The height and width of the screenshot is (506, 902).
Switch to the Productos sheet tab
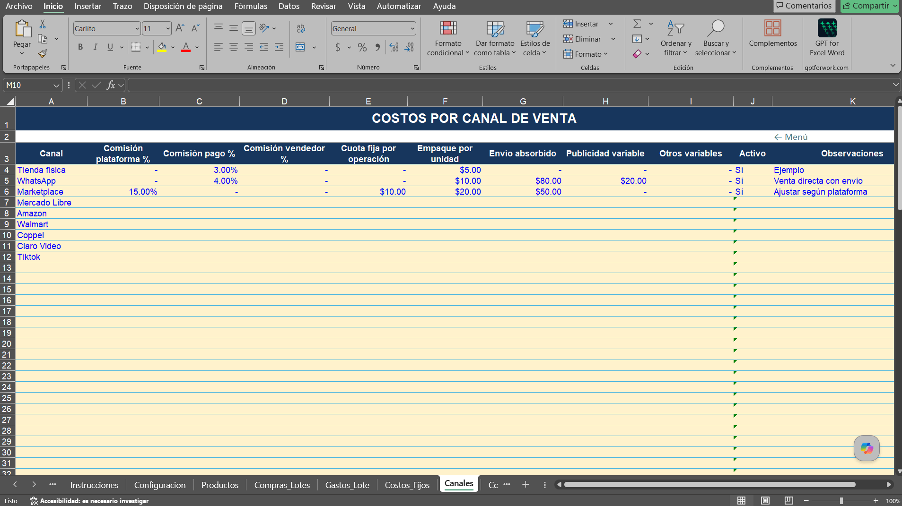coord(220,485)
